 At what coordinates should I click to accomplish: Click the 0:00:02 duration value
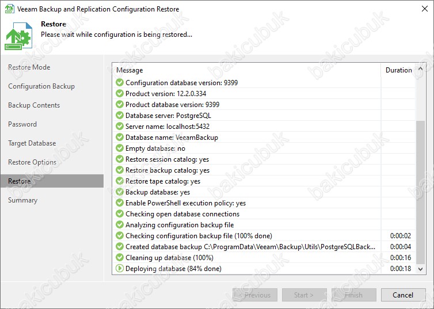[x=401, y=236]
